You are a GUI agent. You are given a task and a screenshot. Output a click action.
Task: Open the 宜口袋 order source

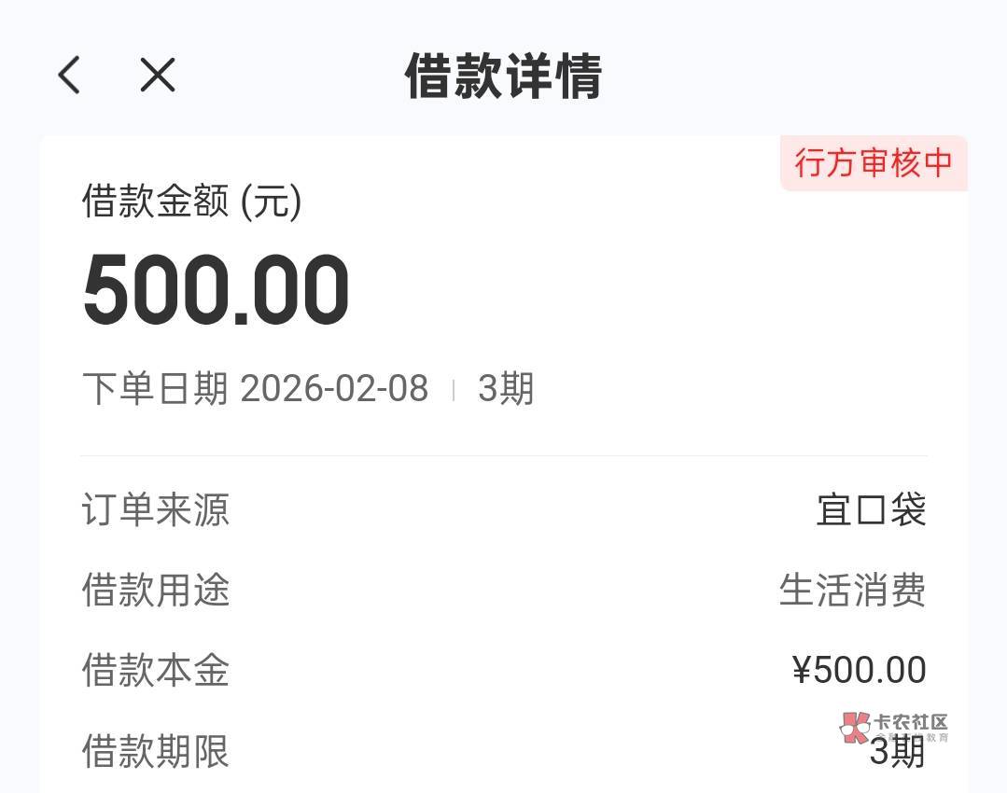[871, 510]
